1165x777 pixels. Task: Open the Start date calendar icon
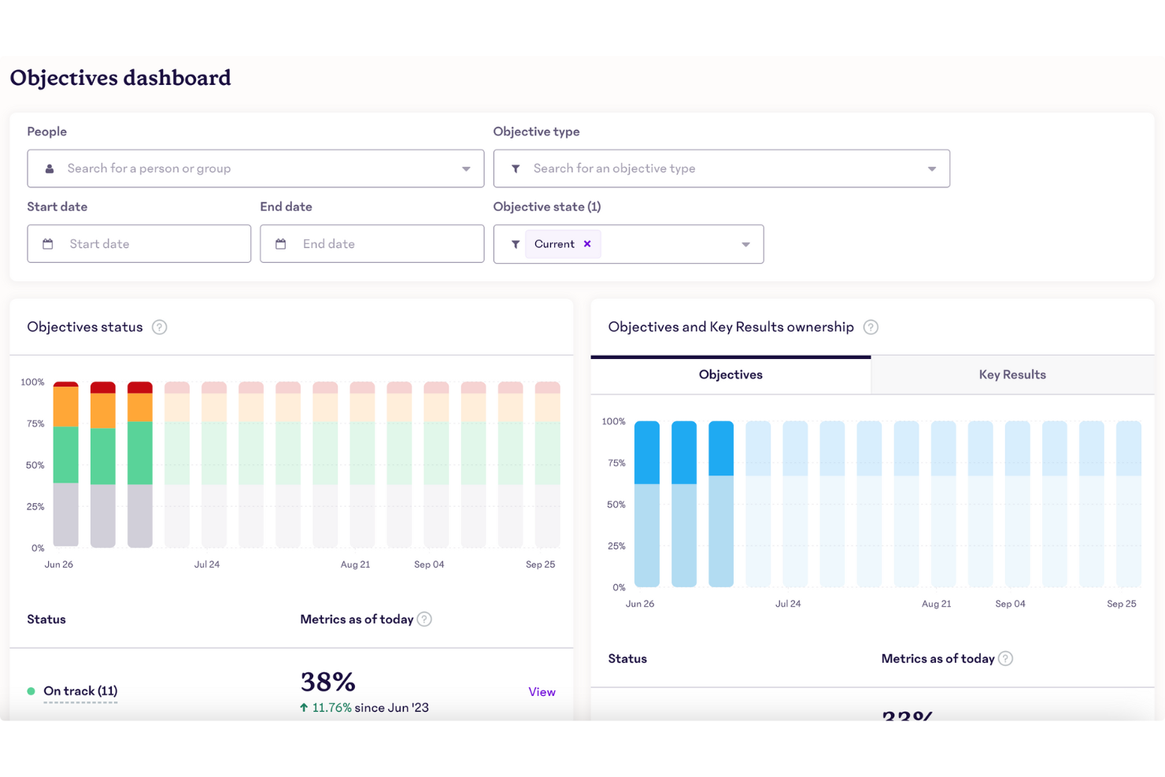click(49, 244)
